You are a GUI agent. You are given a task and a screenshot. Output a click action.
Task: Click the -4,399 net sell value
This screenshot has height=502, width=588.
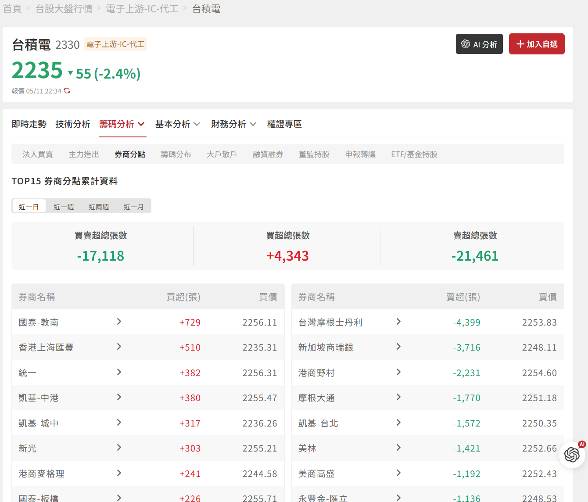467,323
